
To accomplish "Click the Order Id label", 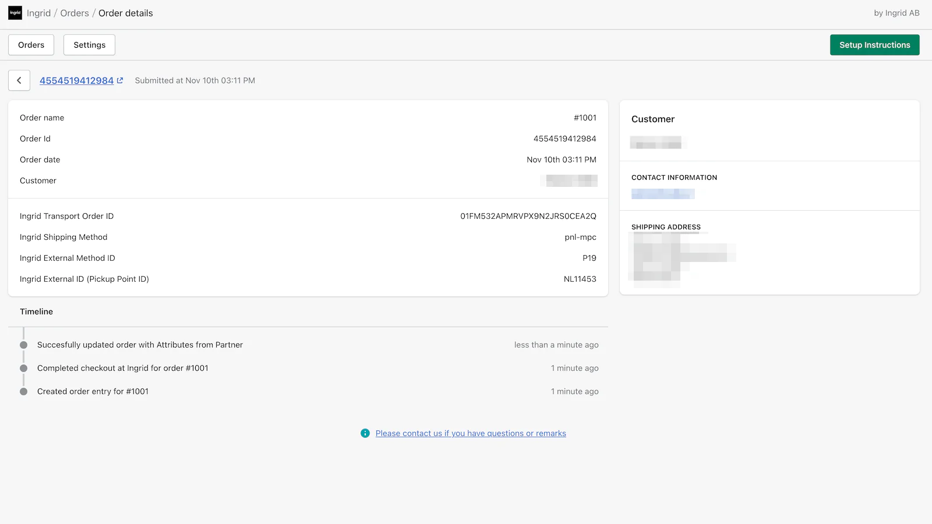I will [x=35, y=139].
